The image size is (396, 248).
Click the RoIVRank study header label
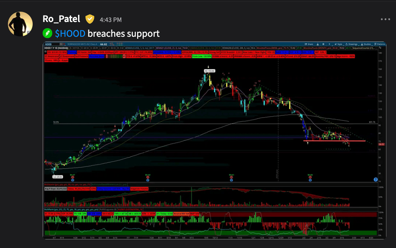[x=71, y=210]
